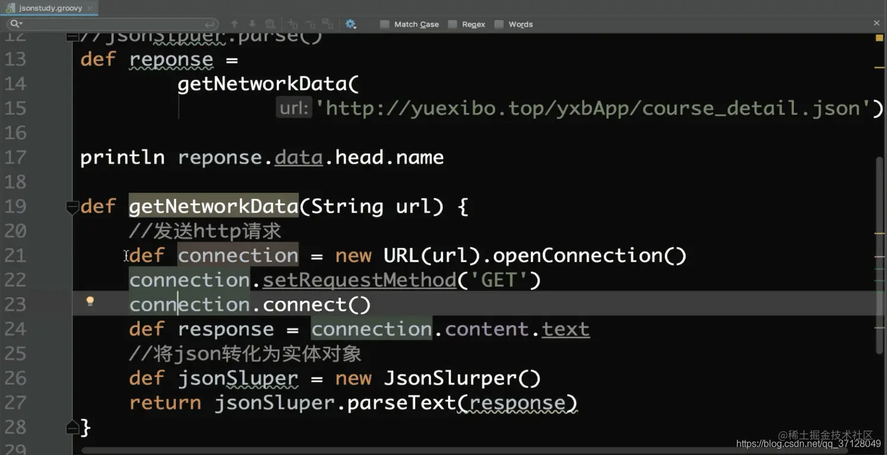This screenshot has height=455, width=887.
Task: Click line number 21 in the gutter
Action: 15,255
